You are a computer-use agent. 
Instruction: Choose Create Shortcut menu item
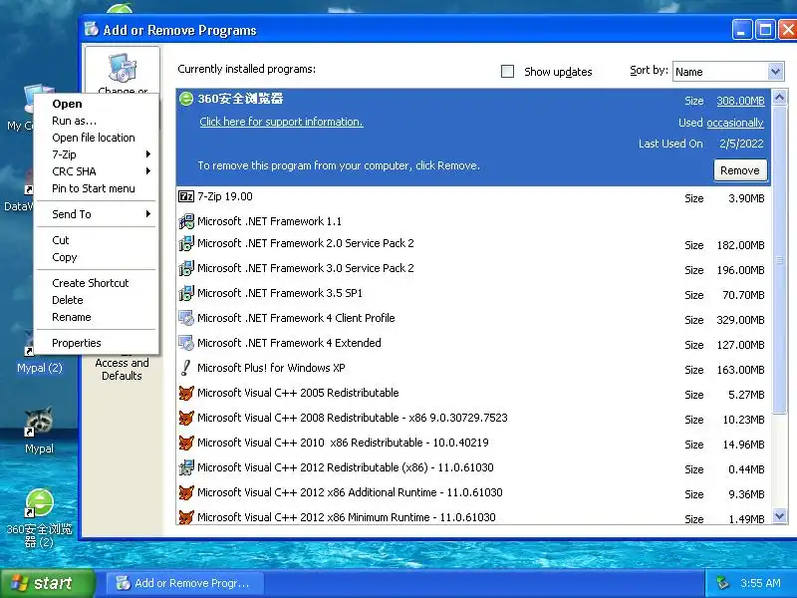96,283
